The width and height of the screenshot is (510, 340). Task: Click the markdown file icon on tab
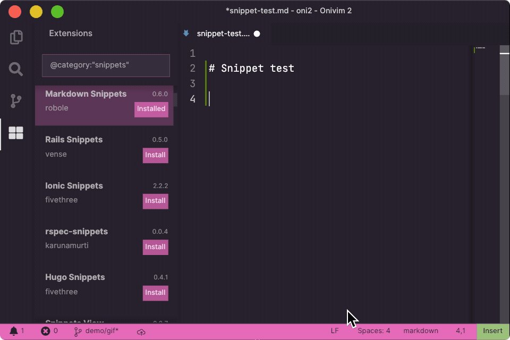pyautogui.click(x=186, y=33)
